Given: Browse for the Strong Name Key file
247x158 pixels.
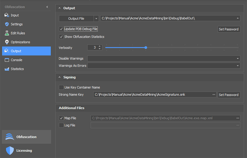Looking at the screenshot, I should coord(214,95).
